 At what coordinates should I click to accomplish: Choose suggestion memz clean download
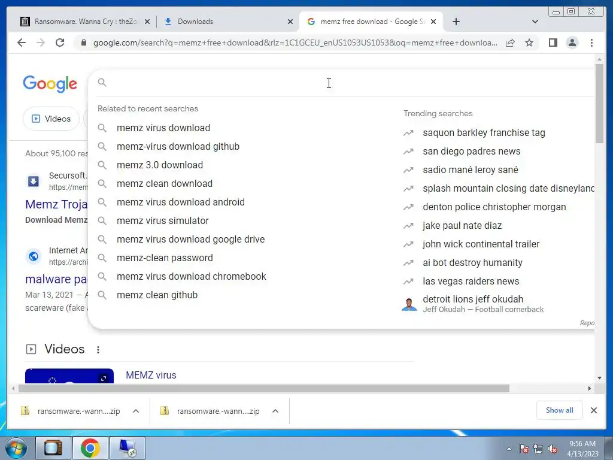pyautogui.click(x=165, y=183)
